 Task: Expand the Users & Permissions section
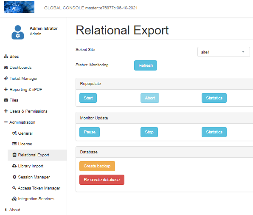coord(25,111)
